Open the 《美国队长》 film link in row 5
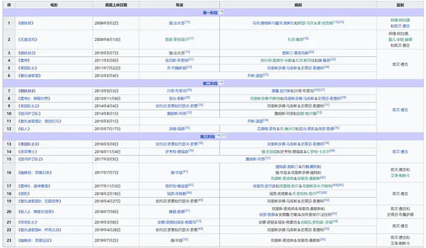 (28, 68)
